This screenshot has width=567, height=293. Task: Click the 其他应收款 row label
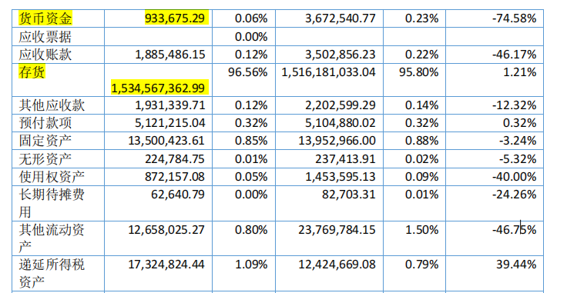click(52, 105)
